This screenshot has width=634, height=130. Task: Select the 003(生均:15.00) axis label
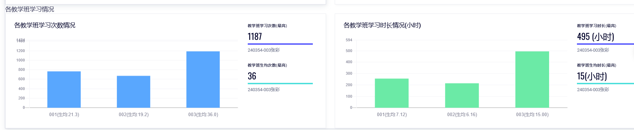(x=532, y=114)
